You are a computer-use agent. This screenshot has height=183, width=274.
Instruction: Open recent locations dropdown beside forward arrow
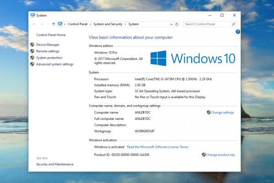click(48, 24)
